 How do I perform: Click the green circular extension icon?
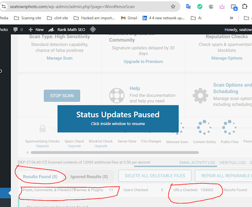tap(200, 7)
